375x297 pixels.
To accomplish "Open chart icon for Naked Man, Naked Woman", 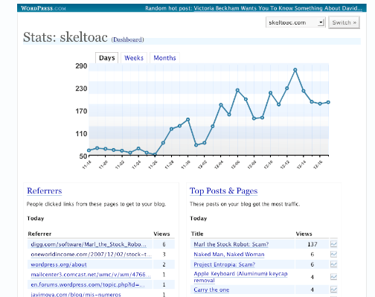I will click(333, 254).
